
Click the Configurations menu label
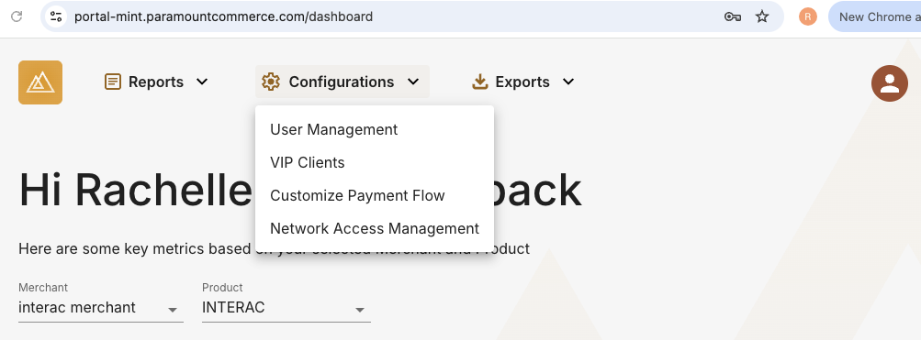click(342, 82)
